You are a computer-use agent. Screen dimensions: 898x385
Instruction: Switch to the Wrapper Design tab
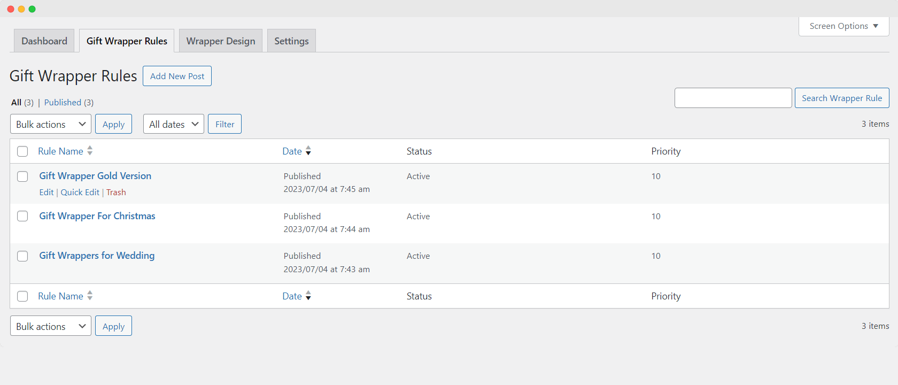click(x=221, y=41)
